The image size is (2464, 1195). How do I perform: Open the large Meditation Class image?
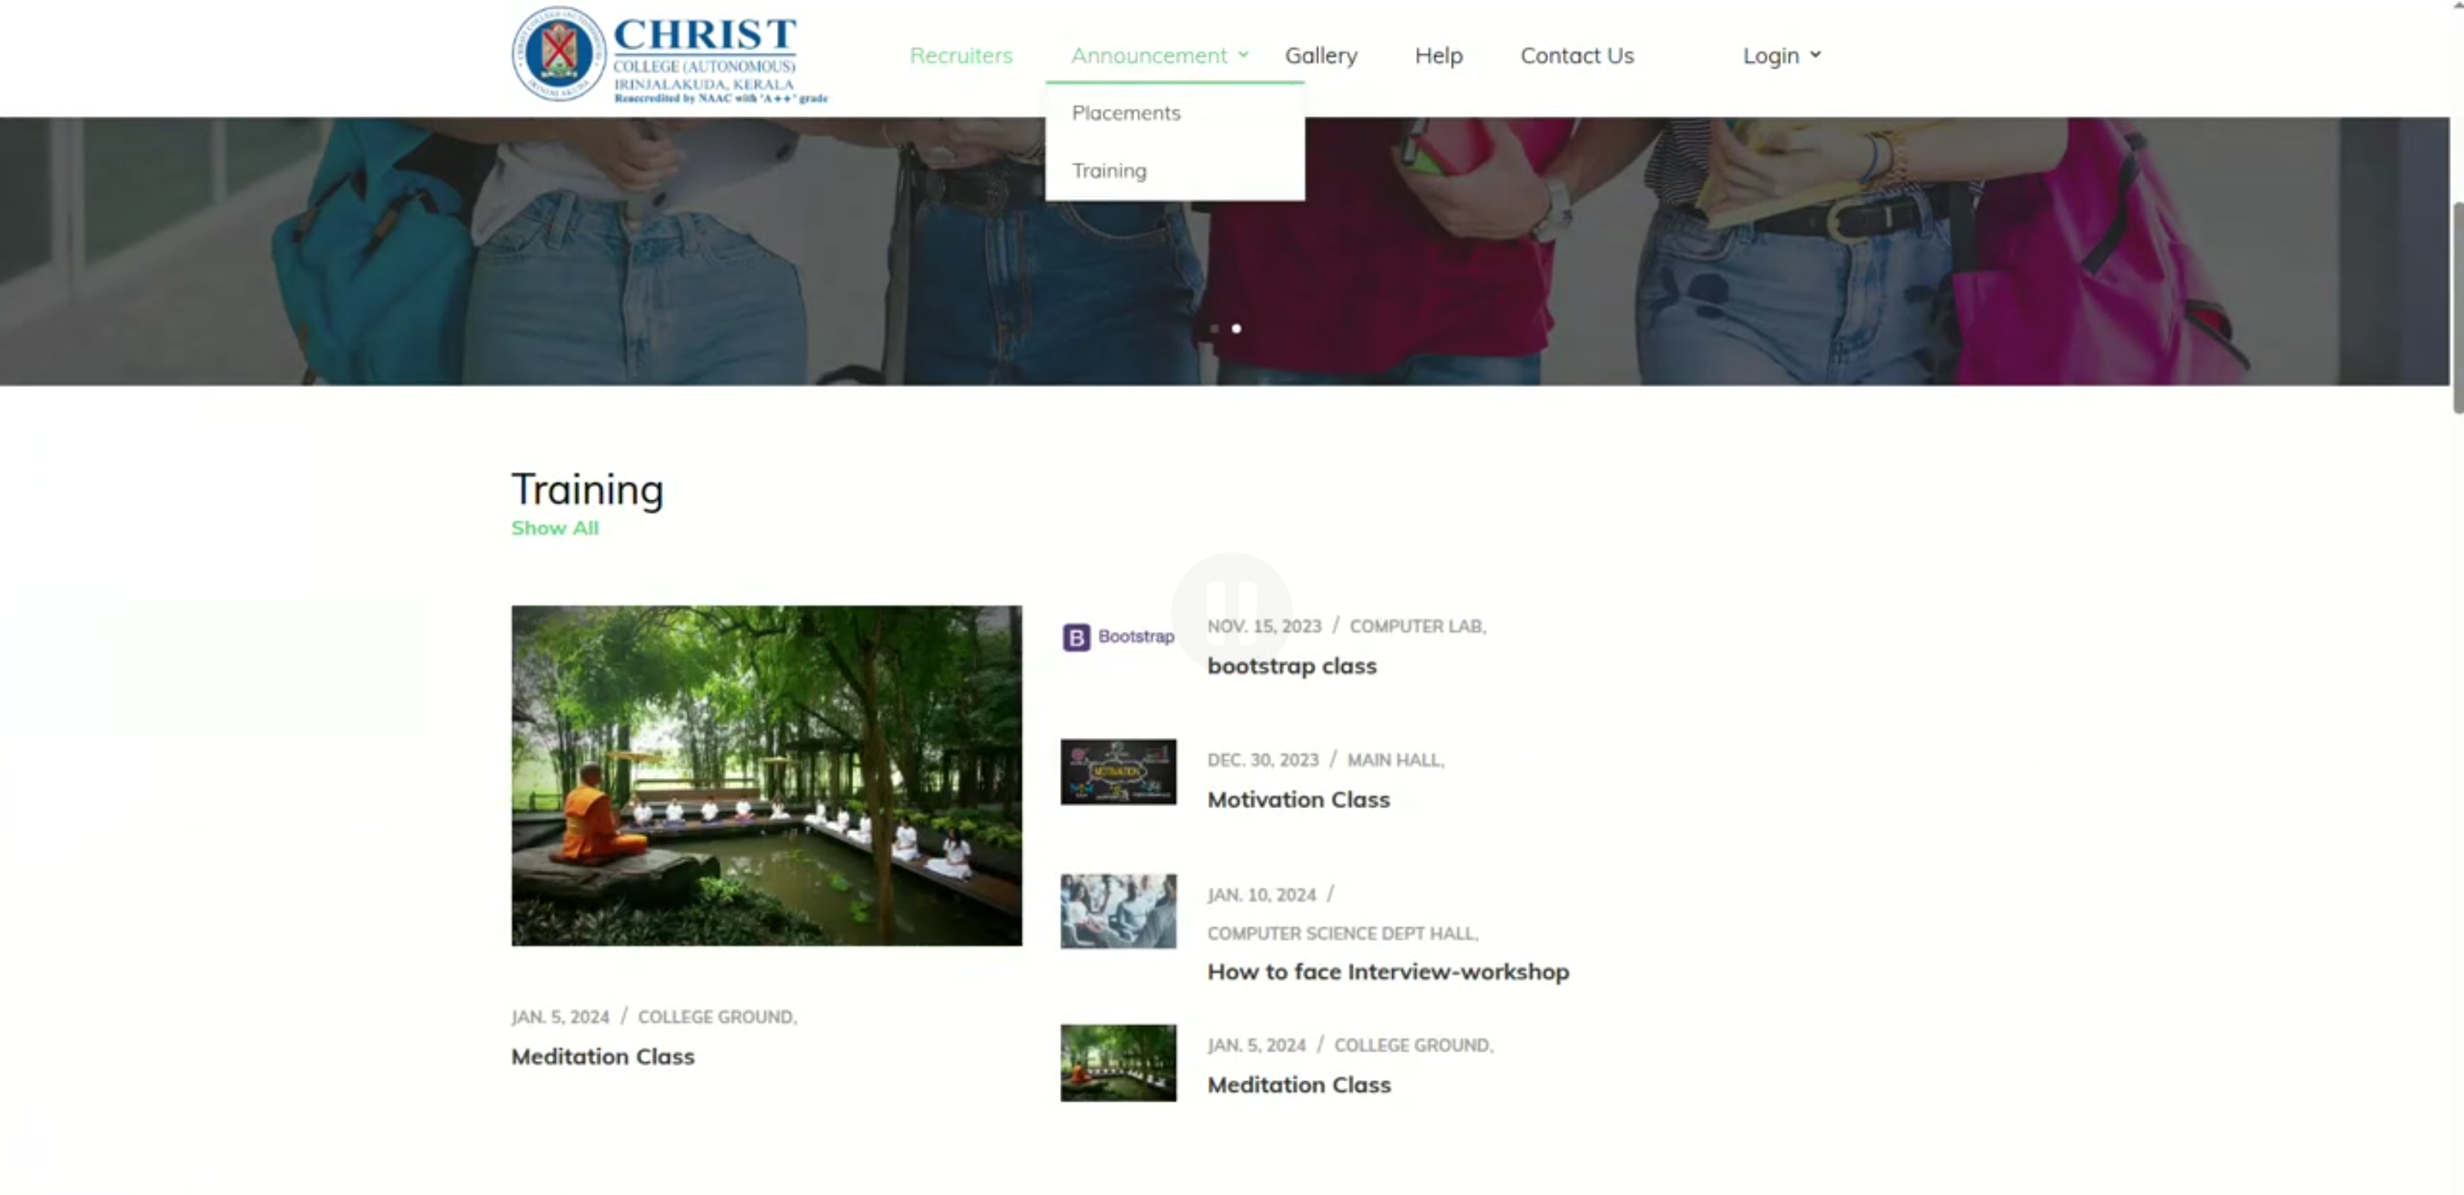766,776
